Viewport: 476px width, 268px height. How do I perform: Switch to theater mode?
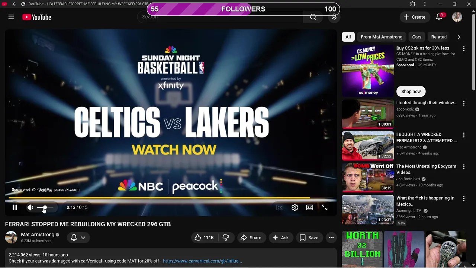coord(309,207)
